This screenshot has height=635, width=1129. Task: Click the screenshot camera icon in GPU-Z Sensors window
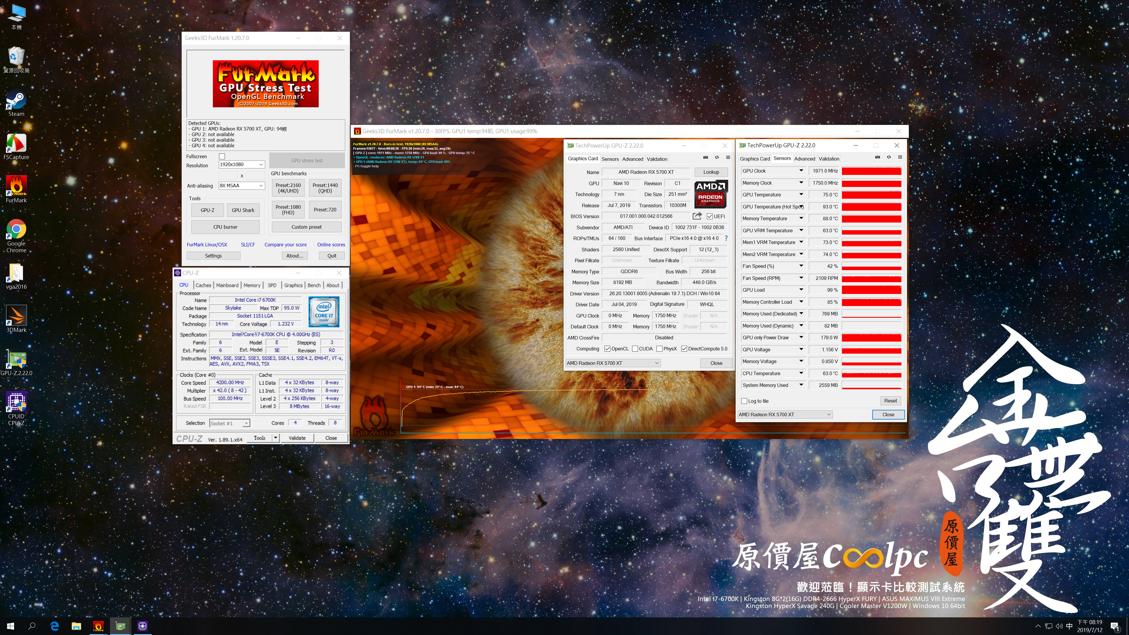click(877, 157)
